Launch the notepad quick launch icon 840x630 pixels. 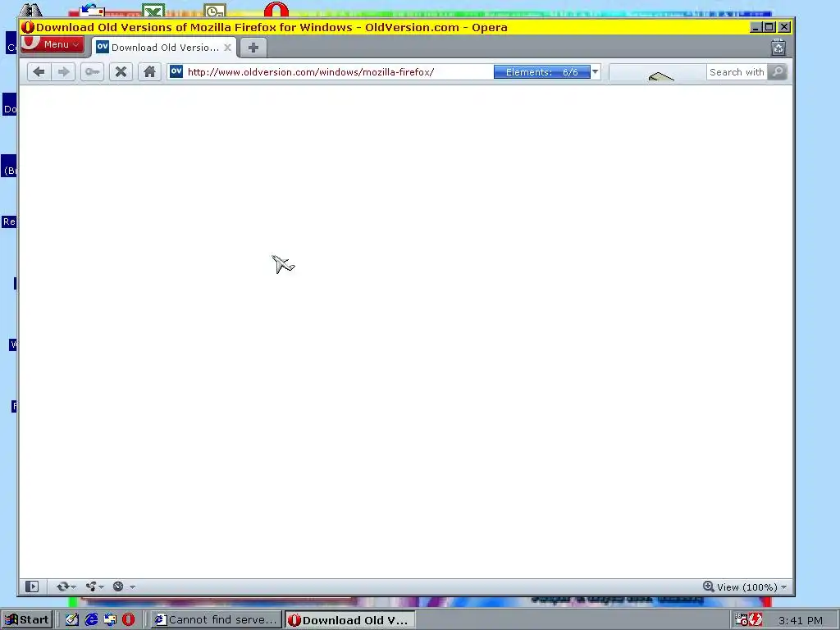point(72,620)
